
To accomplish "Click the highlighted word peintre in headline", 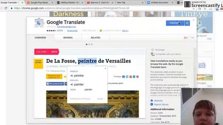I will pos(87,61).
